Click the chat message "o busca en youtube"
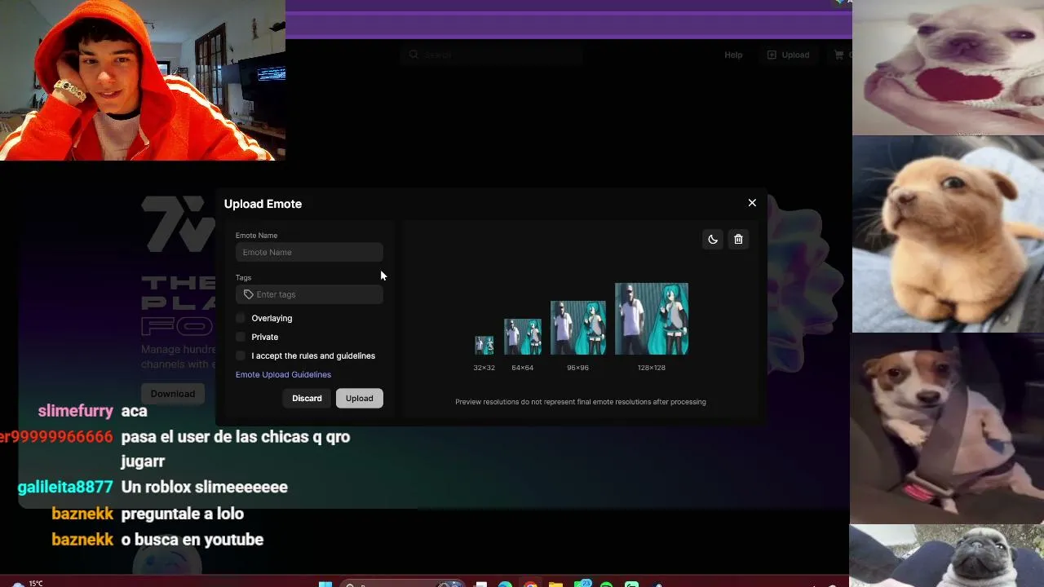1044x587 pixels. [192, 540]
